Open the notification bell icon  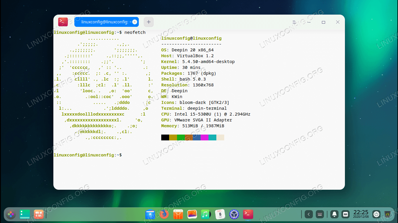tap(334, 215)
